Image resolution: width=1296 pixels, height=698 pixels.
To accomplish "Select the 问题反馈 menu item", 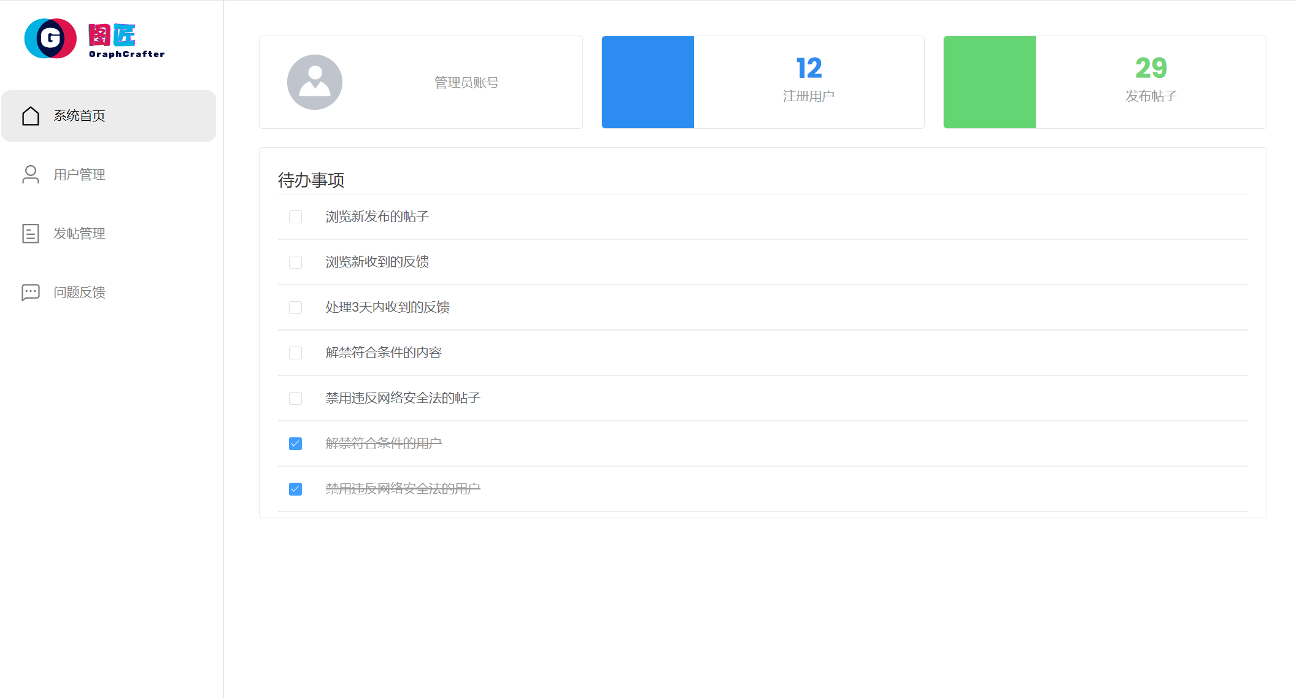I will 79,293.
